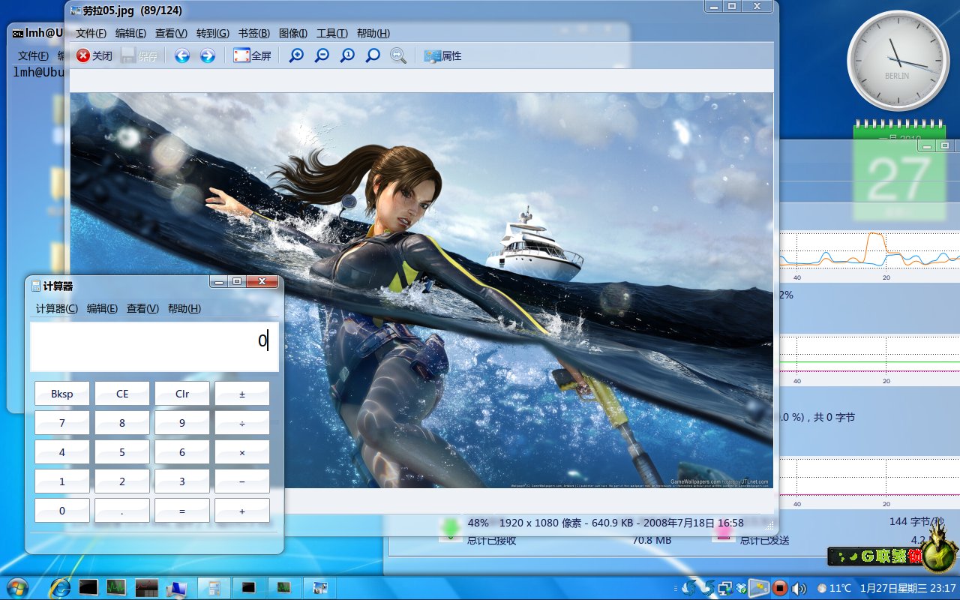Zoom out with the minus magnifier icon
The width and height of the screenshot is (960, 600).
322,55
